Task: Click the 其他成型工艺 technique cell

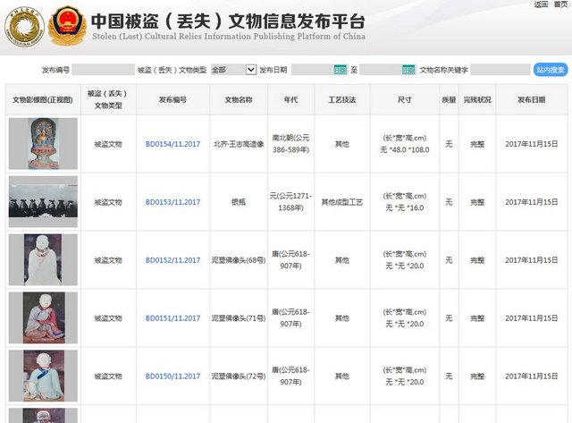Action: point(341,202)
